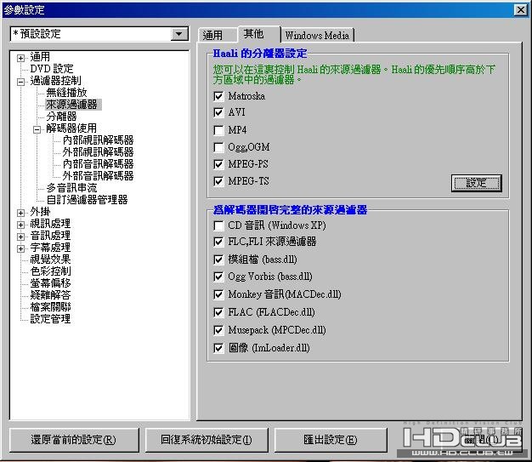This screenshot has width=532, height=462.
Task: Open the Windows Media tab
Action: [317, 36]
